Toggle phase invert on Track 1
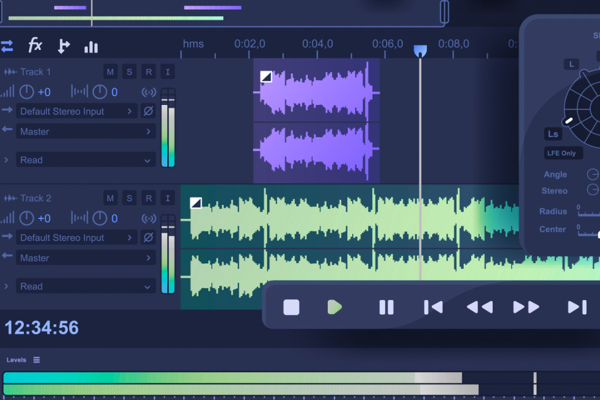Viewport: 600px width, 400px height. coord(148,111)
